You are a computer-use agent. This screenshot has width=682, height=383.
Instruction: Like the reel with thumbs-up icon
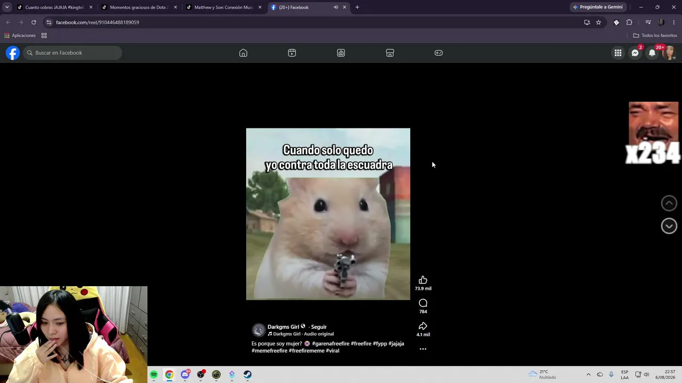[423, 280]
